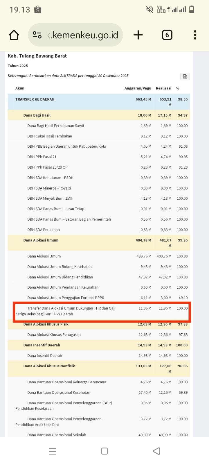
Task: Select the Dana Alokasi Khusus Nonfisik header
Action: coord(49,366)
